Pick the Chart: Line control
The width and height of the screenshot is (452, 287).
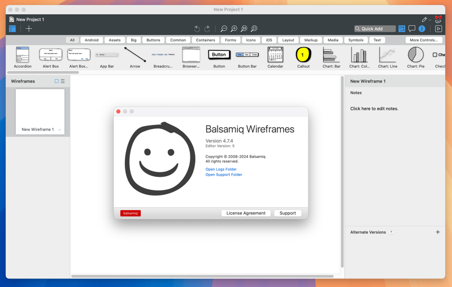(x=388, y=57)
